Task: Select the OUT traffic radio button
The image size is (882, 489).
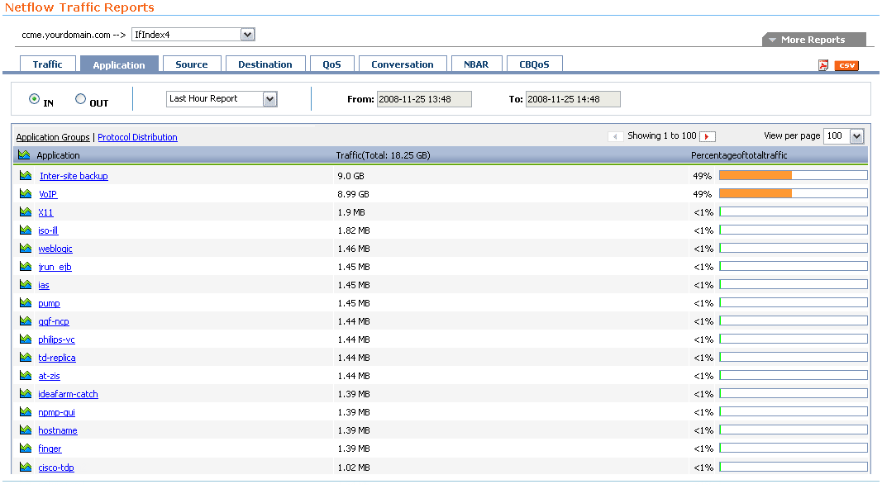Action: tap(80, 99)
